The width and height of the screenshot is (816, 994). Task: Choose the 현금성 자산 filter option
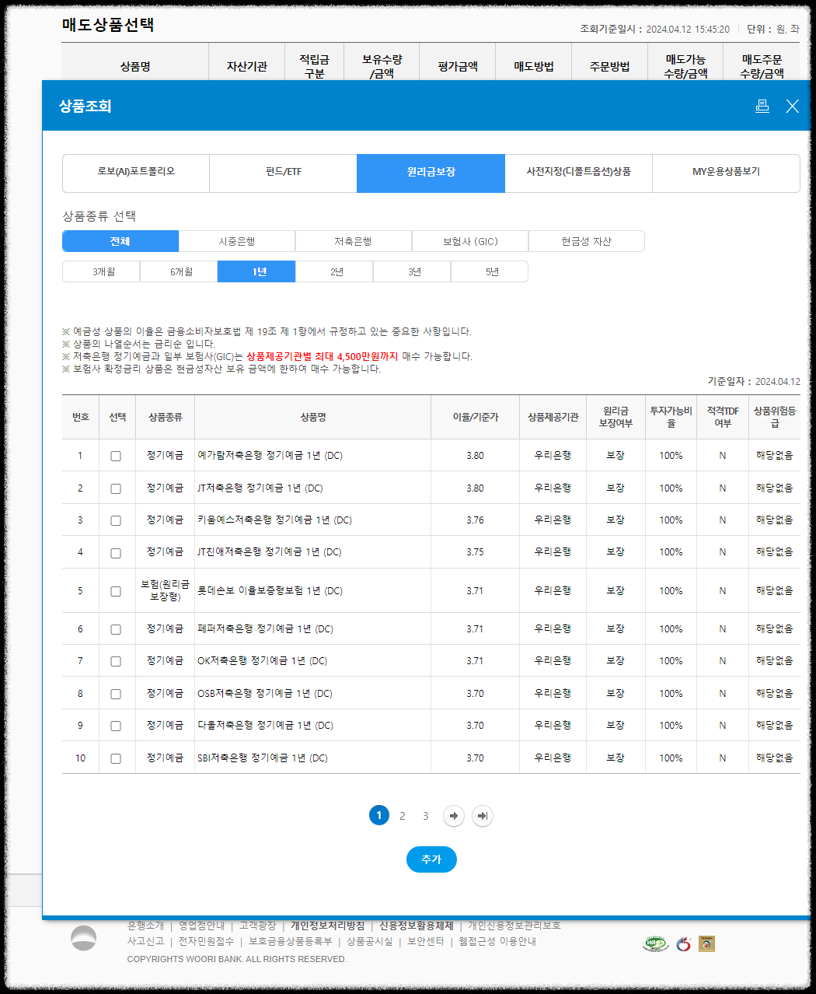586,241
